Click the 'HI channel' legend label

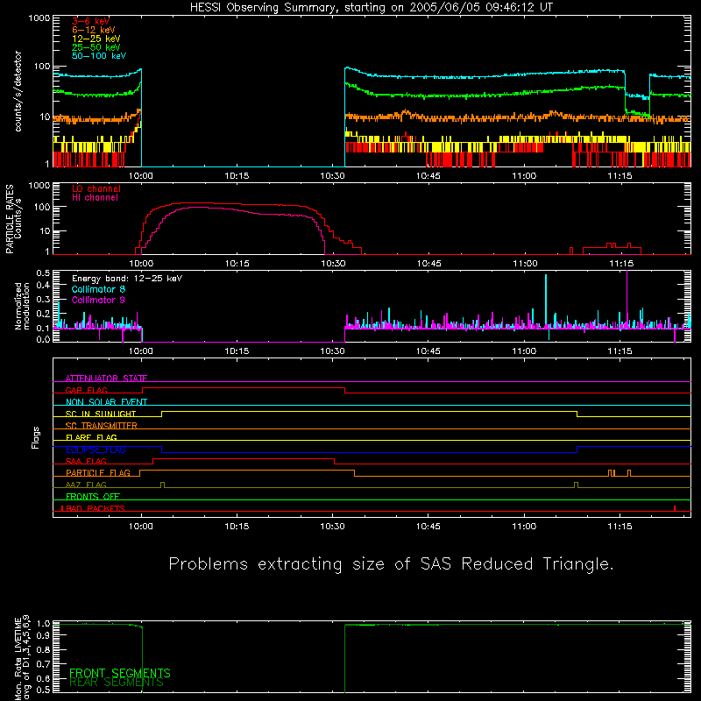tap(95, 197)
